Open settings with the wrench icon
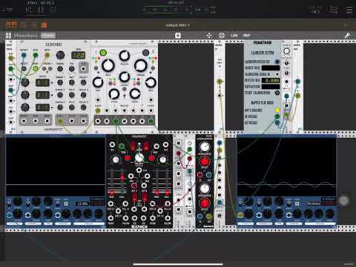This screenshot has height=267, width=356. point(347,36)
